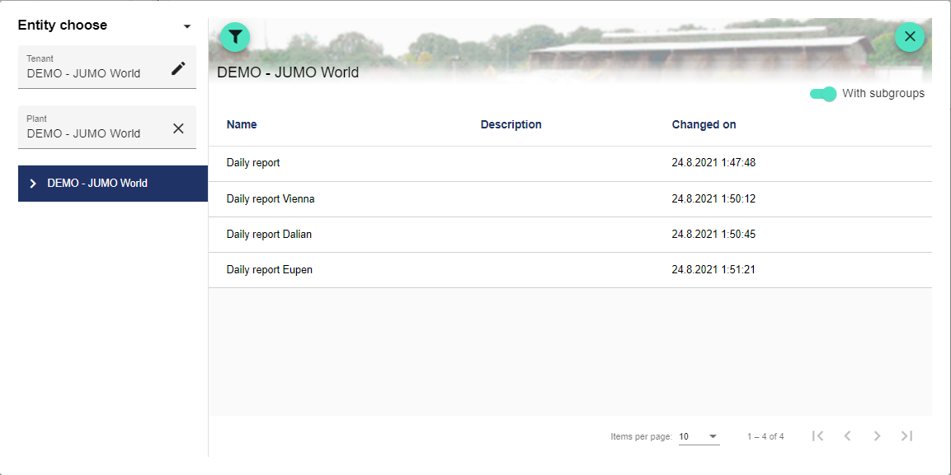
Task: Collapse the Entity choose panel arrow
Action: 187,26
